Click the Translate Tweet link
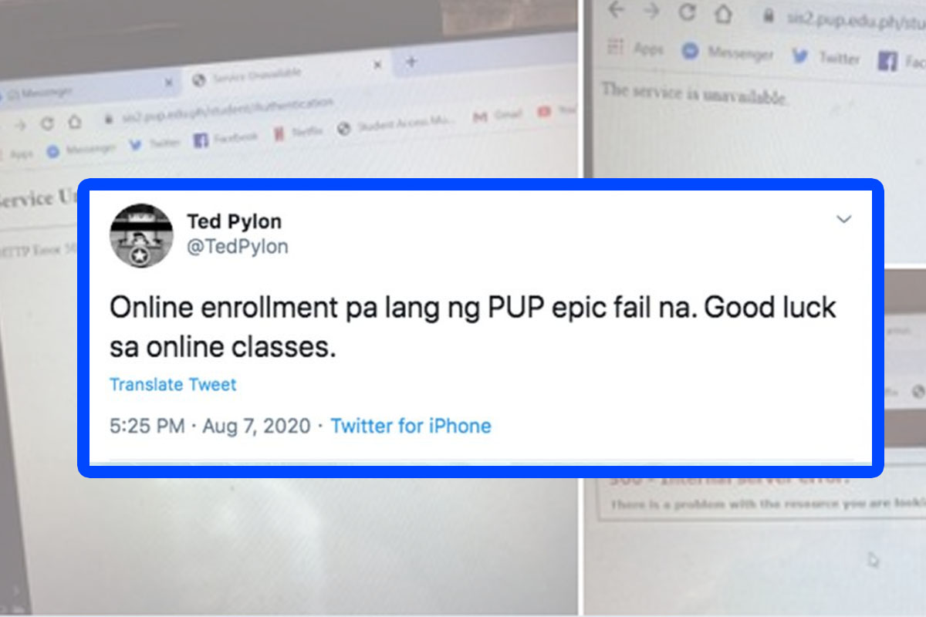 173,384
